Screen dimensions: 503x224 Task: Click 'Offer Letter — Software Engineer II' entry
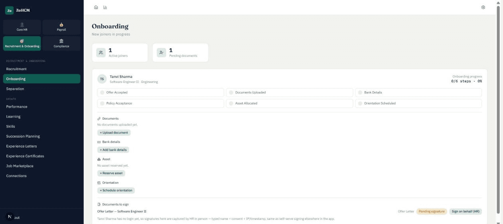(x=122, y=211)
